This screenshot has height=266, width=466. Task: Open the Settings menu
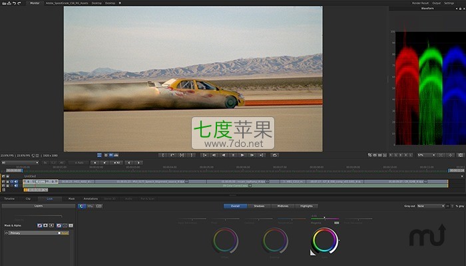click(x=449, y=3)
